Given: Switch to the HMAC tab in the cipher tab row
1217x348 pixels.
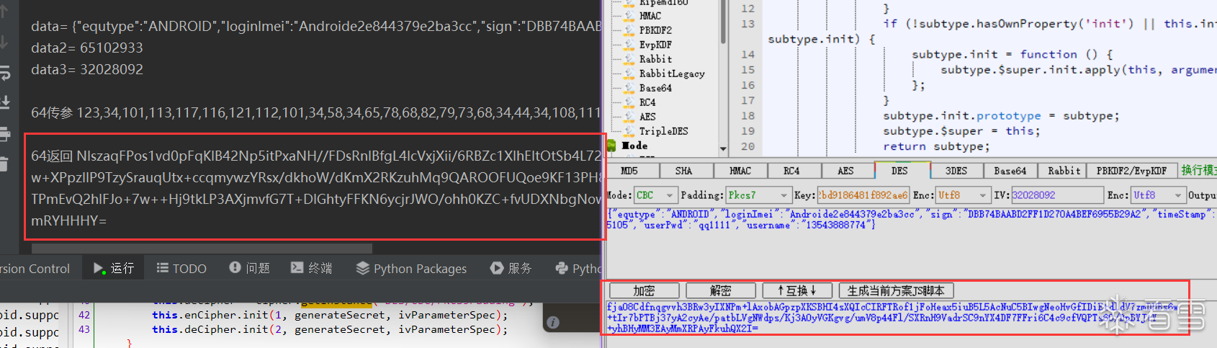Looking at the screenshot, I should (x=740, y=171).
